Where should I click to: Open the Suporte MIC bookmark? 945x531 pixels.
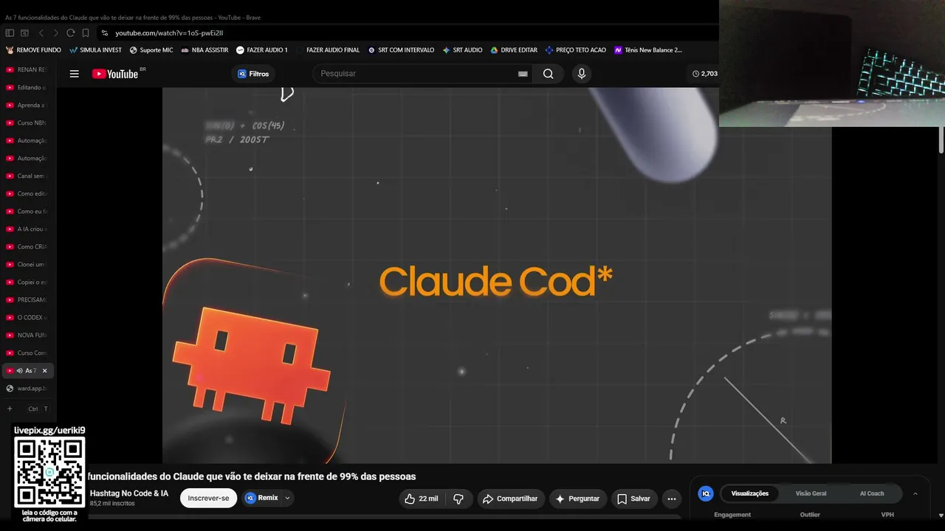click(151, 50)
